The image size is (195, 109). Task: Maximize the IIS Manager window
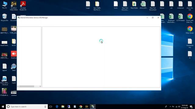pyautogui.click(x=153, y=18)
